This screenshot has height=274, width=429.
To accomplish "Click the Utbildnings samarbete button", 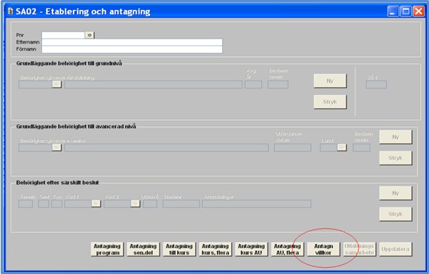I will [x=360, y=249].
